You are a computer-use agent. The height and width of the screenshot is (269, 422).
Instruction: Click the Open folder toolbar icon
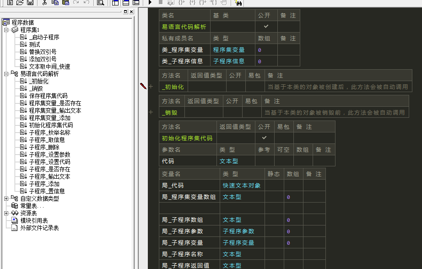(x=20, y=2)
